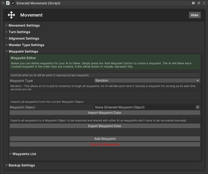Collapse the Waypoint Settings section
This screenshot has width=208, height=174.
tap(23, 51)
